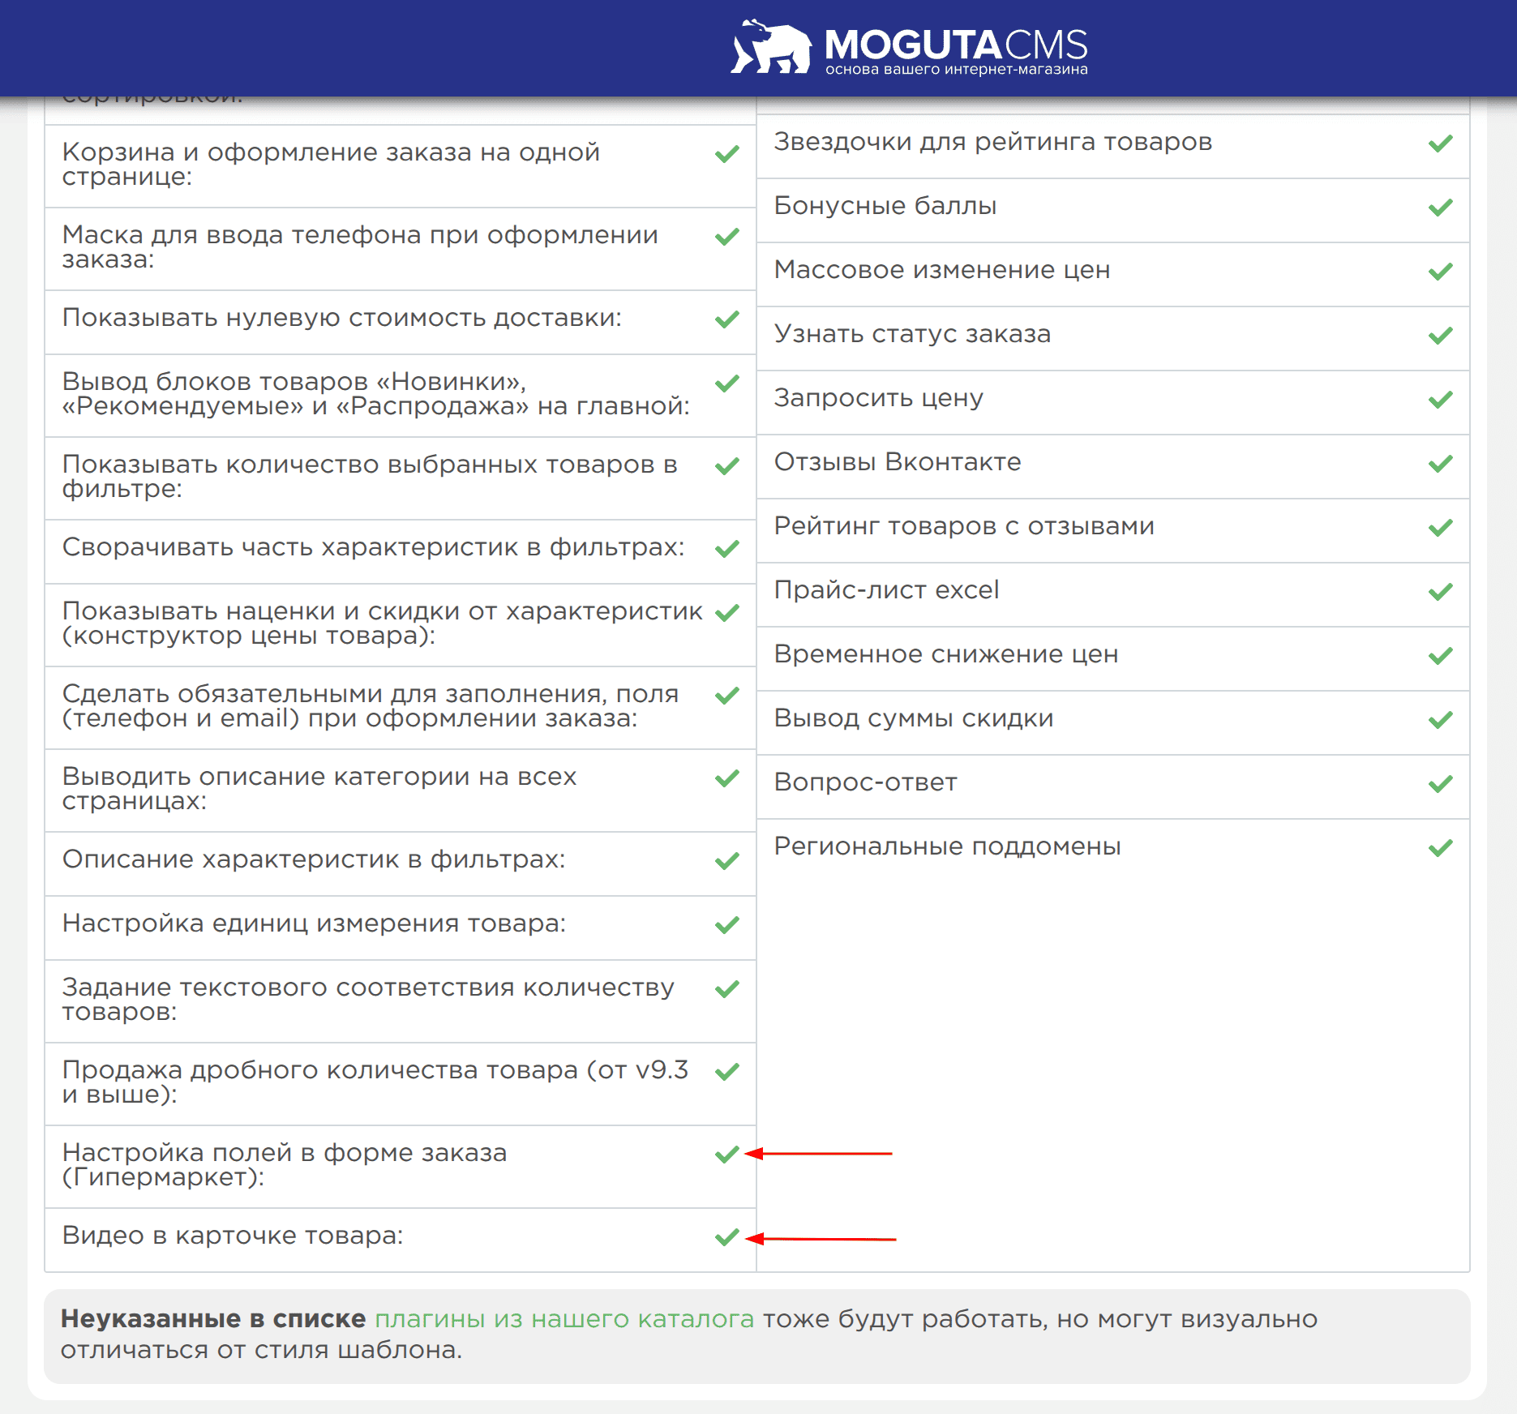
Task: Click checkmark for Массовое изменение цен
Action: click(1440, 272)
